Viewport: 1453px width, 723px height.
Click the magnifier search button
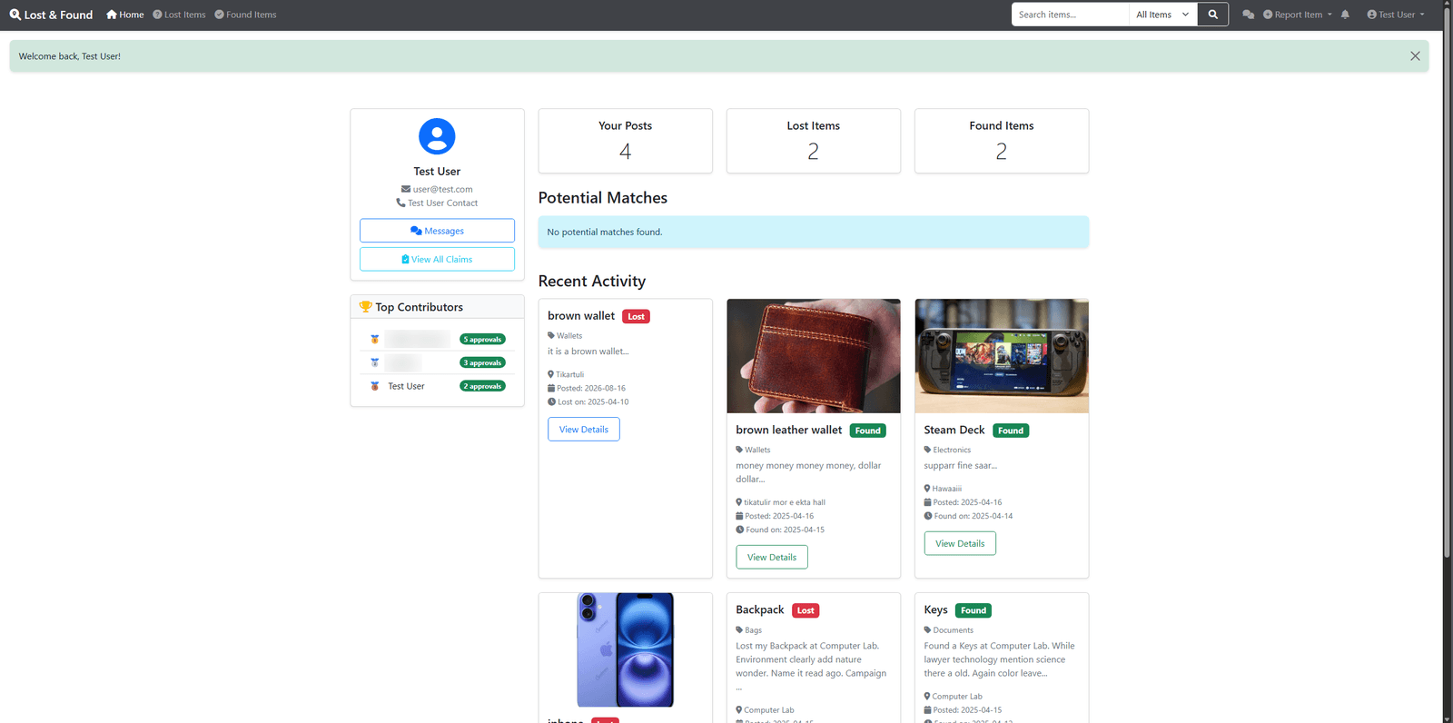(1212, 15)
